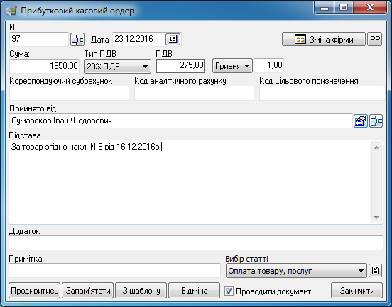This screenshot has height=307, width=392.
Task: Open the calendar picker next to date
Action: click(x=173, y=39)
